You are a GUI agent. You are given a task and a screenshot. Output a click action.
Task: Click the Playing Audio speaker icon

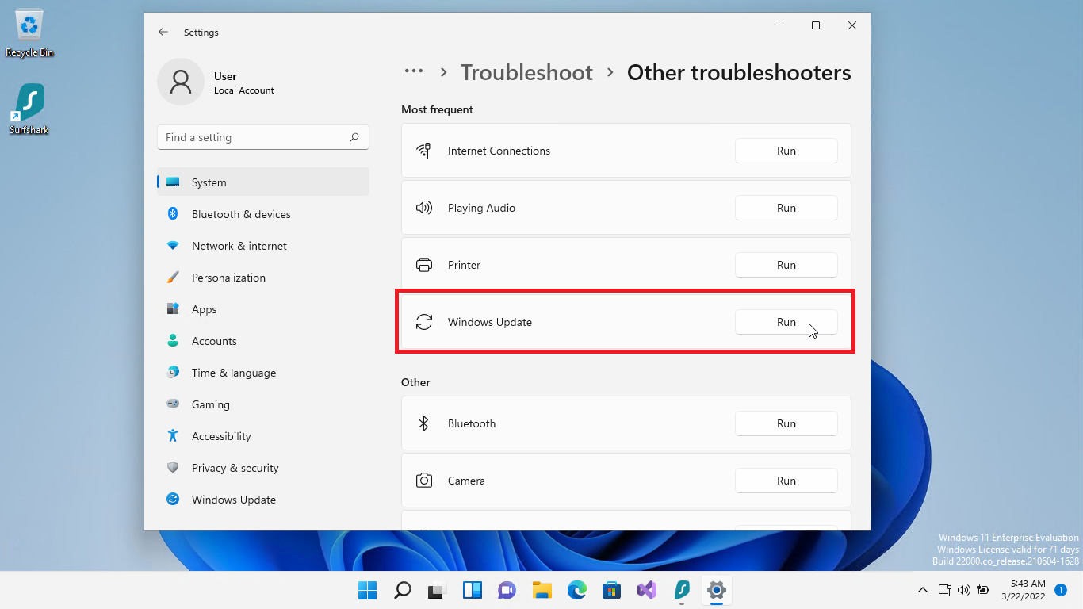[424, 208]
